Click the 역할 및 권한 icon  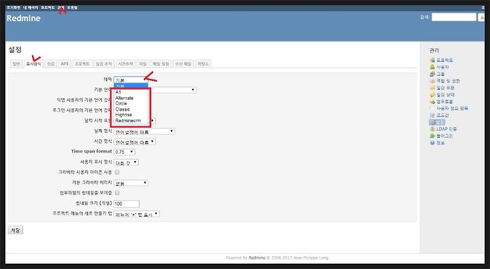[433, 81]
